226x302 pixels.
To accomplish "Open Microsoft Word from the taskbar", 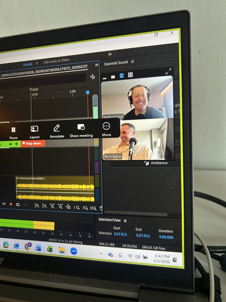I will point(38,248).
